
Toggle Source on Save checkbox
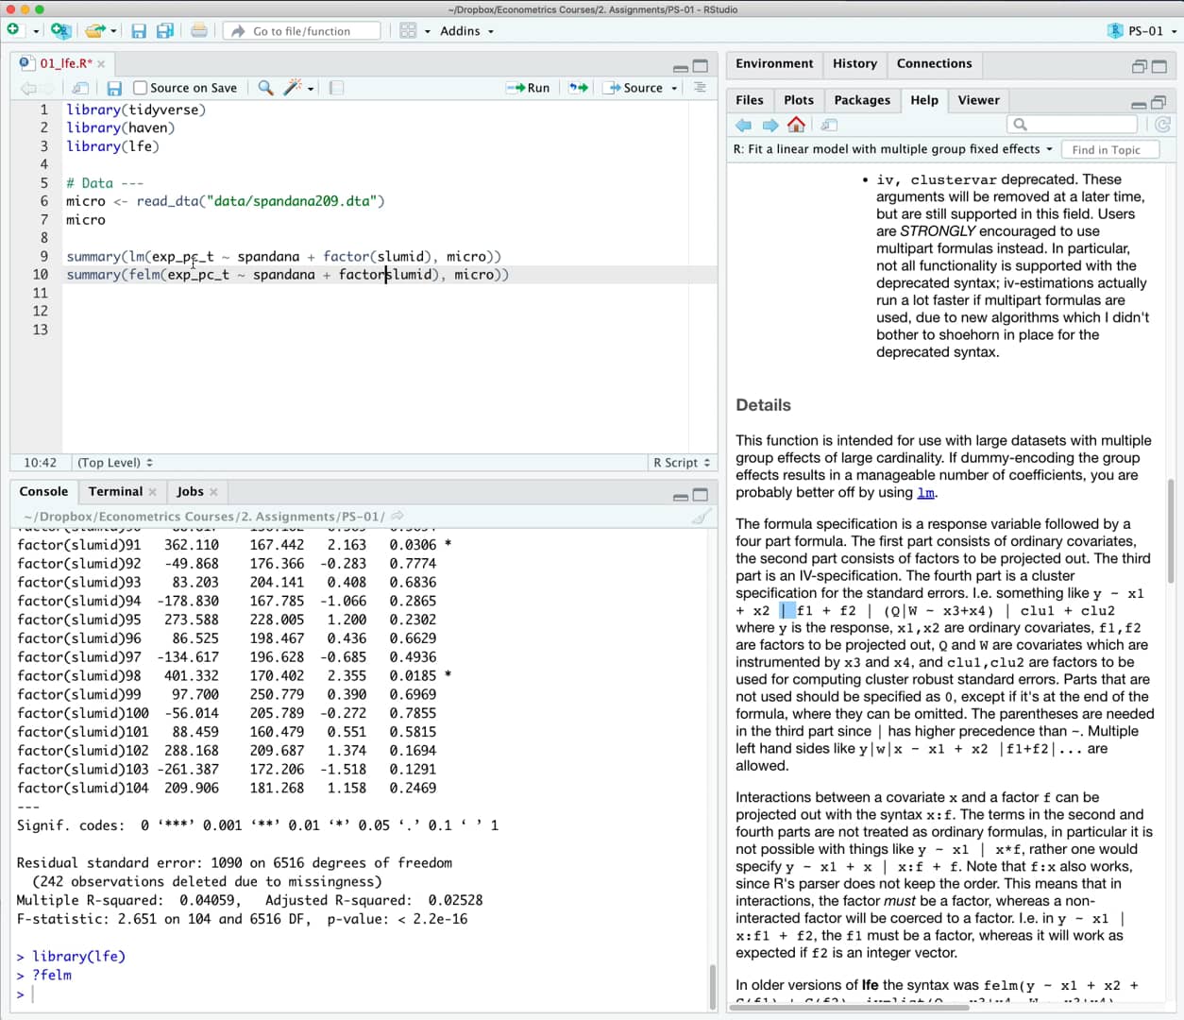coord(141,88)
